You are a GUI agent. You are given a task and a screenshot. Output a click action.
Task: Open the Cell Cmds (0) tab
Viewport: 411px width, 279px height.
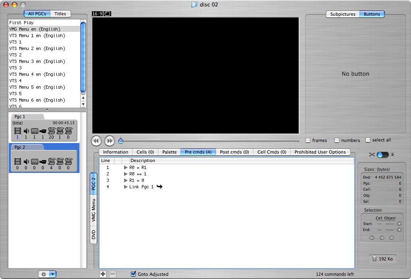click(x=272, y=152)
